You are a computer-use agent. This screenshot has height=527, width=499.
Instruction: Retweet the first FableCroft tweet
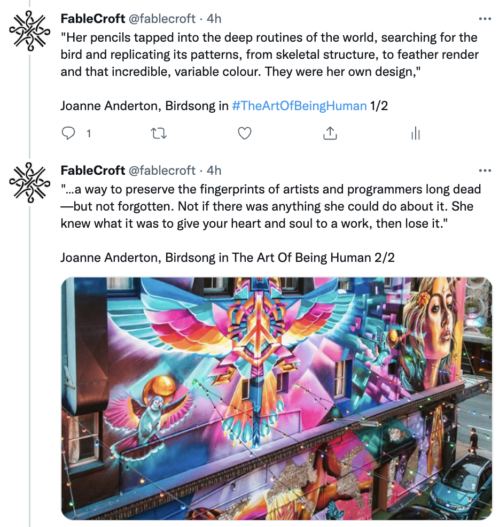coord(158,134)
